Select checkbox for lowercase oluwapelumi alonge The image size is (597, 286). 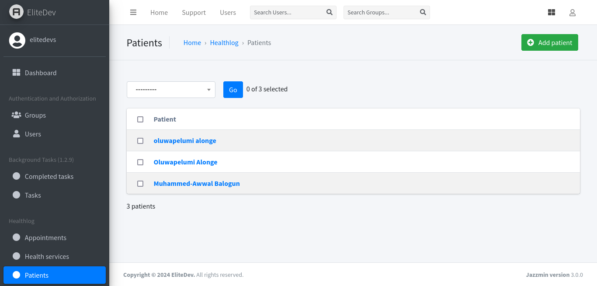tap(140, 141)
